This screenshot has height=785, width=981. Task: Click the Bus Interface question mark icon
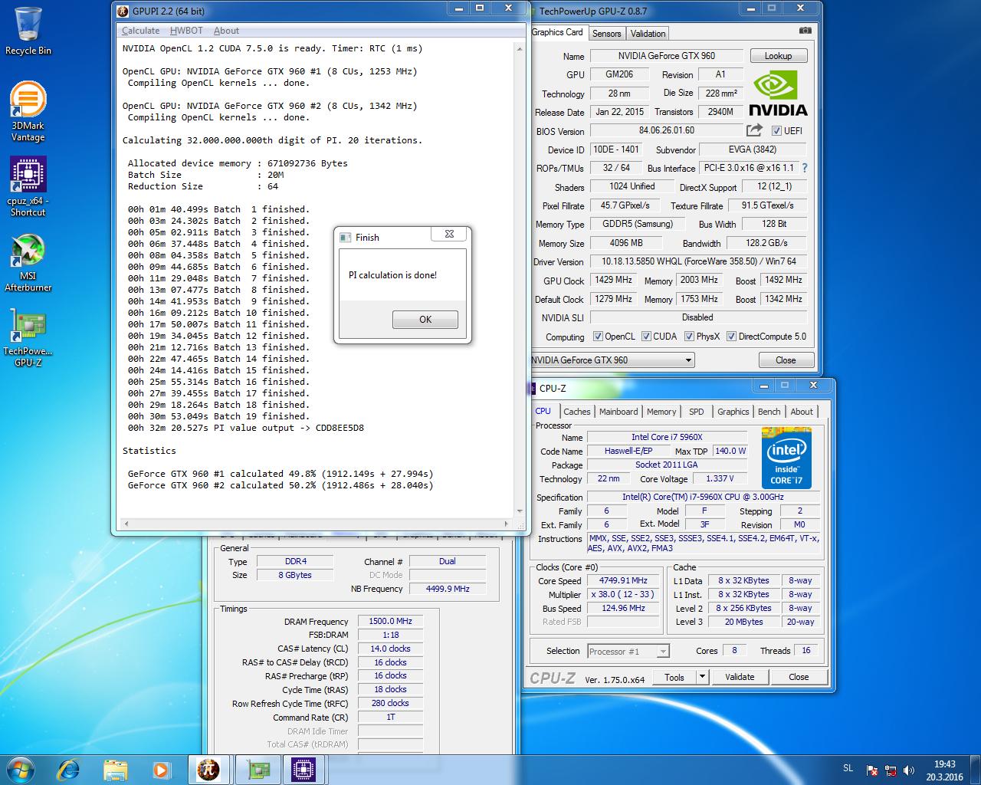[805, 168]
